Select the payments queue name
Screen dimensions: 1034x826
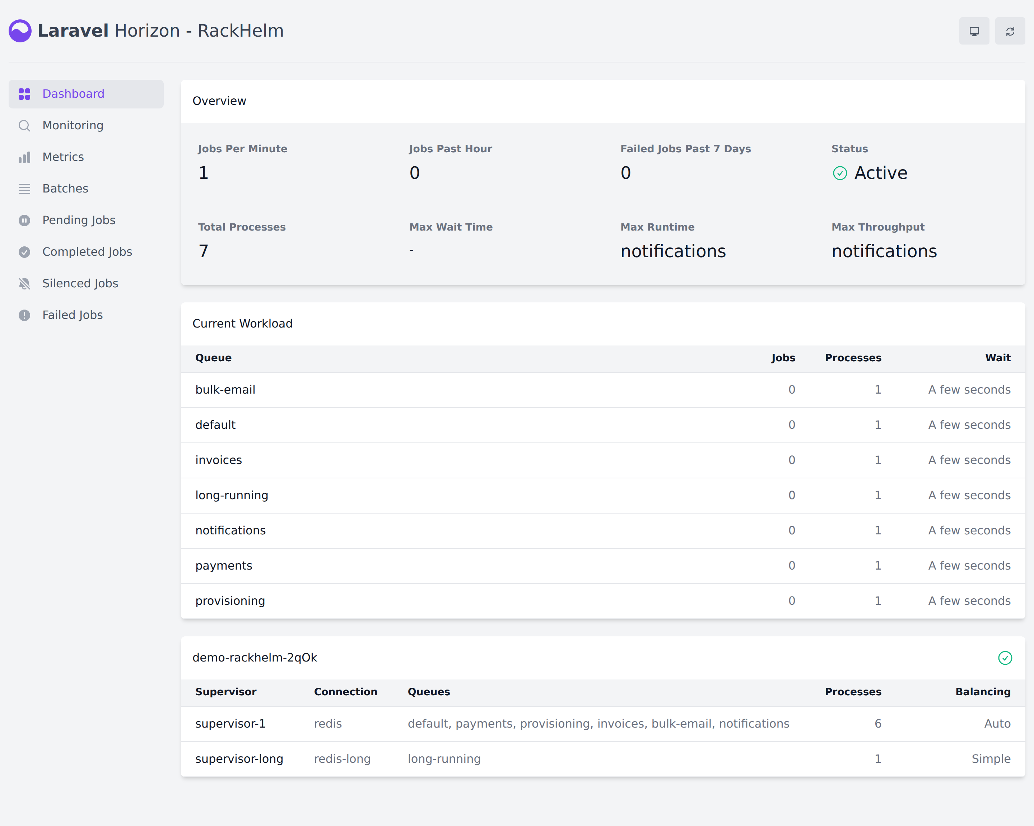(223, 566)
